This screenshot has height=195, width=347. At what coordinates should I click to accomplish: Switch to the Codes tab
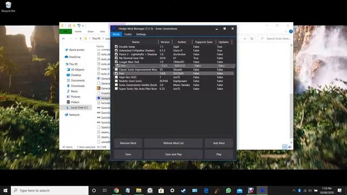[128, 34]
